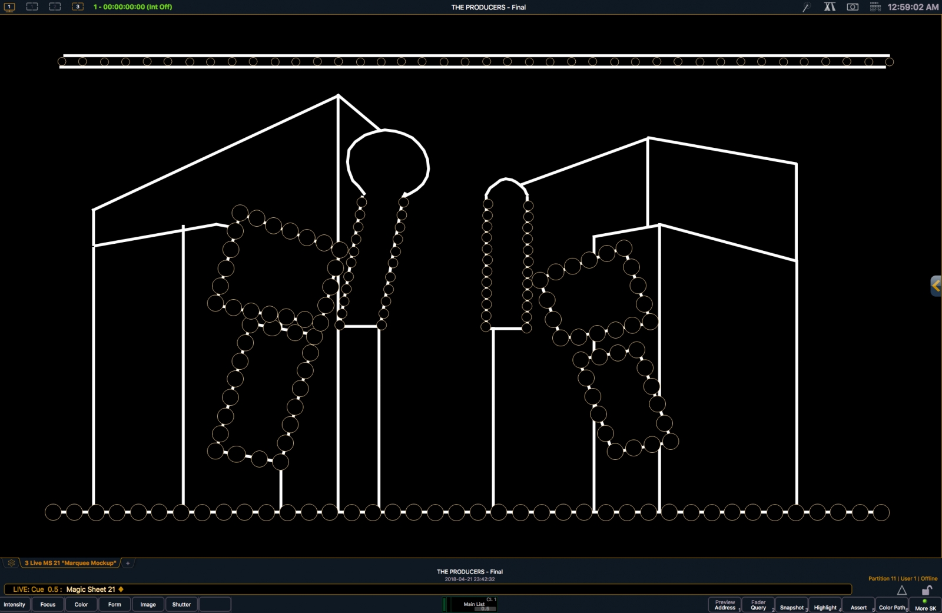Click the triangle icon above softkeys

901,590
